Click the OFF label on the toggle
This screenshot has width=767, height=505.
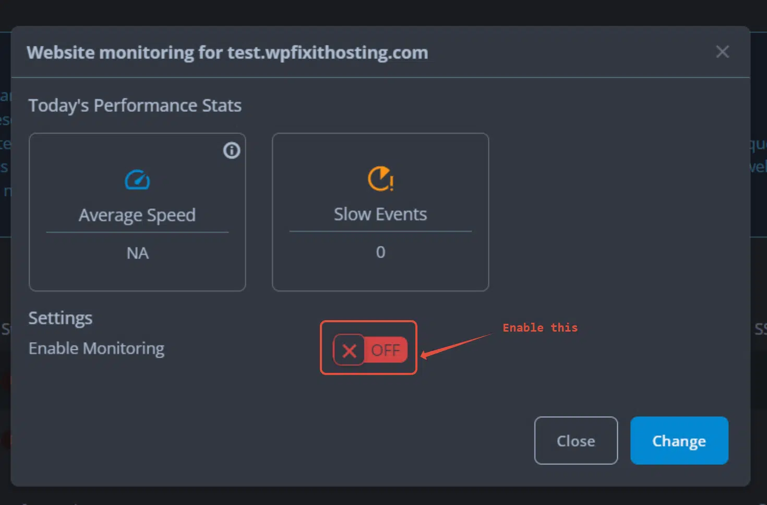click(386, 350)
